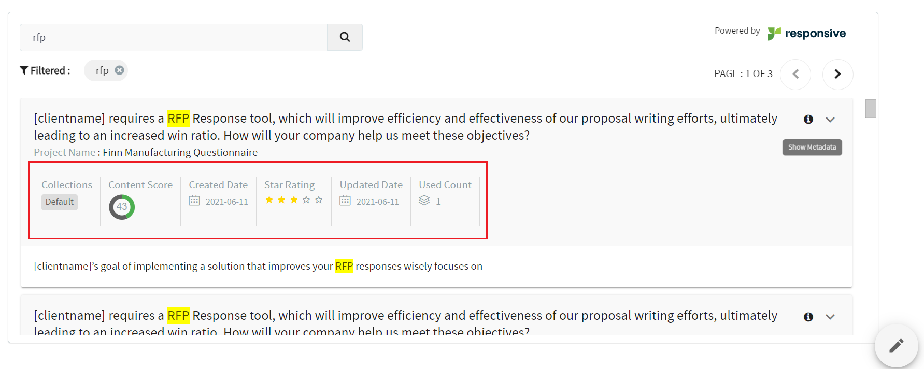Click the Filtered funnel icon

pyautogui.click(x=24, y=70)
